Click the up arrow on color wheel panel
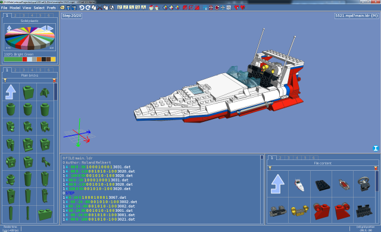The image size is (381, 232). (x=9, y=29)
